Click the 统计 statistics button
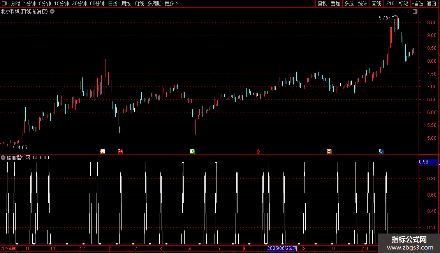440x253 pixels. 363,4
